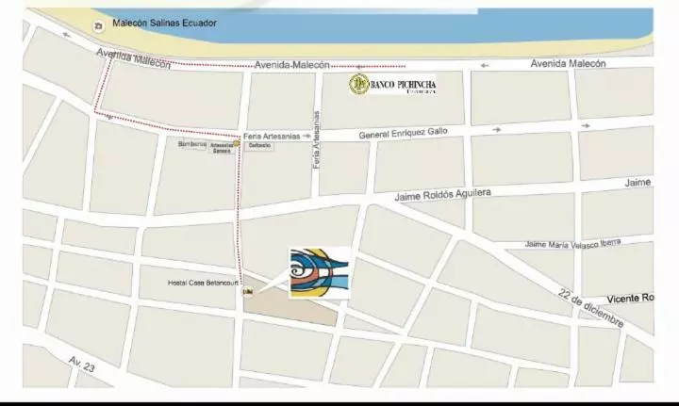The height and width of the screenshot is (406, 679).
Task: Click the Hostal Casa Betancourt label
Action: [x=203, y=283]
